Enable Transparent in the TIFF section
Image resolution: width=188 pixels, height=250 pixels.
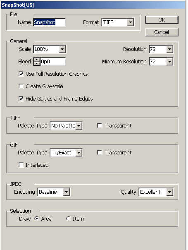tap(100, 126)
